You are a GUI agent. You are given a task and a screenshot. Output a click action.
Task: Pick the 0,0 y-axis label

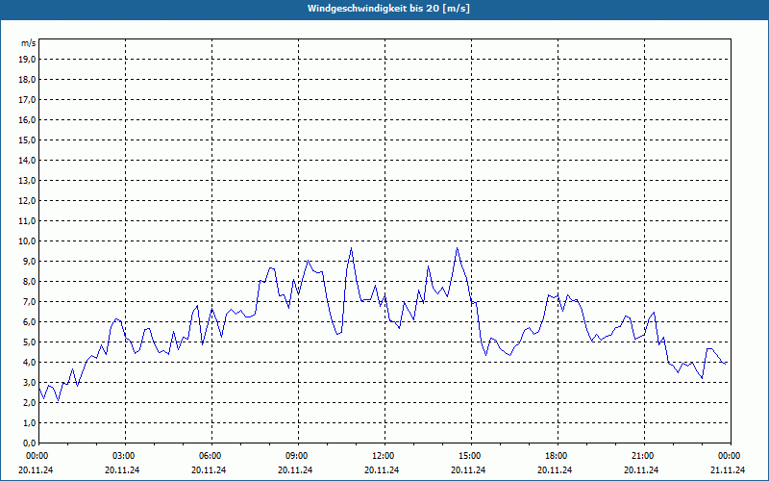tap(30, 443)
